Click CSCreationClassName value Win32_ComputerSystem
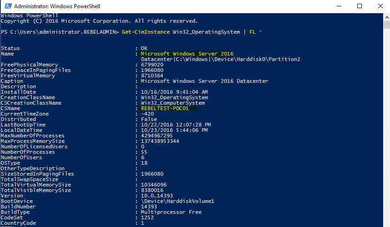Screen dimensions: 390x227 click(173, 103)
